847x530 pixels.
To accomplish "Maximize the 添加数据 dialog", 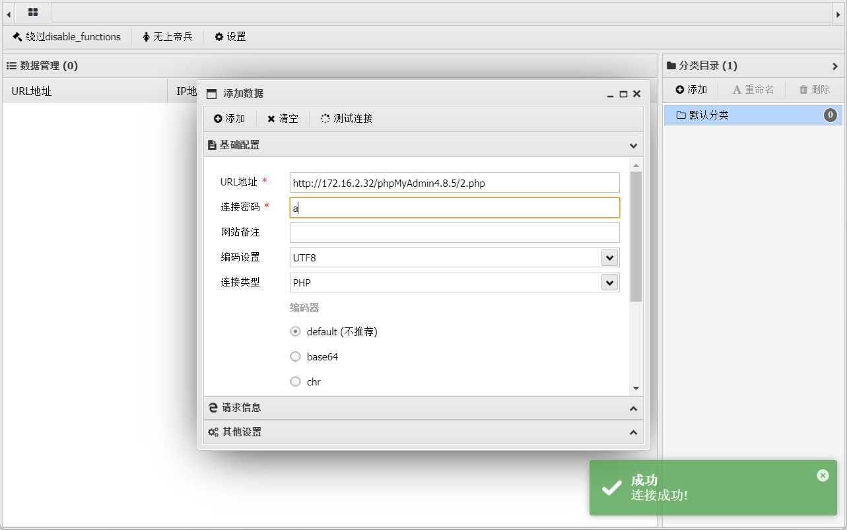I will point(623,94).
